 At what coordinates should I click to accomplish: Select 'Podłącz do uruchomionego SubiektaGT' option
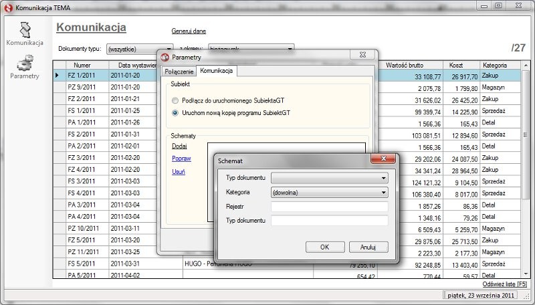pyautogui.click(x=175, y=100)
